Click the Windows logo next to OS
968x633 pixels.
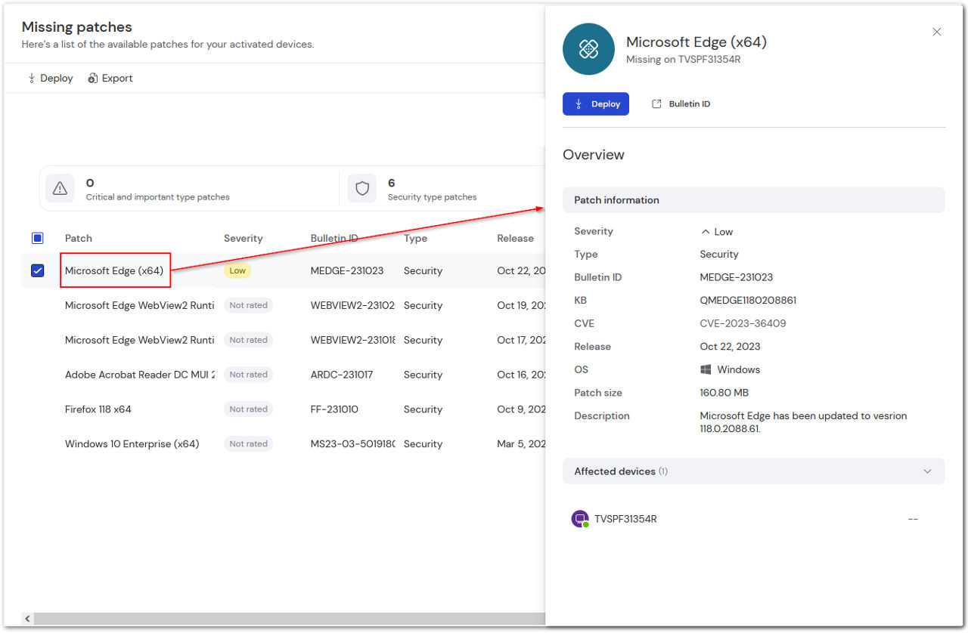[706, 369]
